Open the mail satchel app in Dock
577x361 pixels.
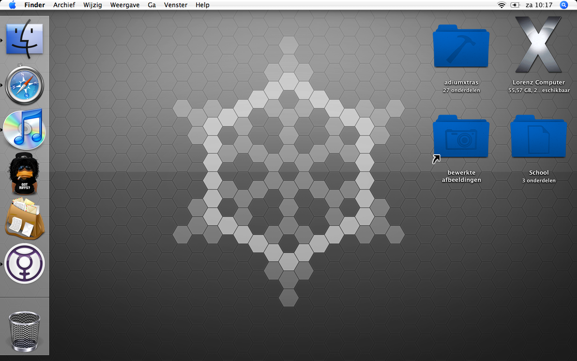coord(24,218)
